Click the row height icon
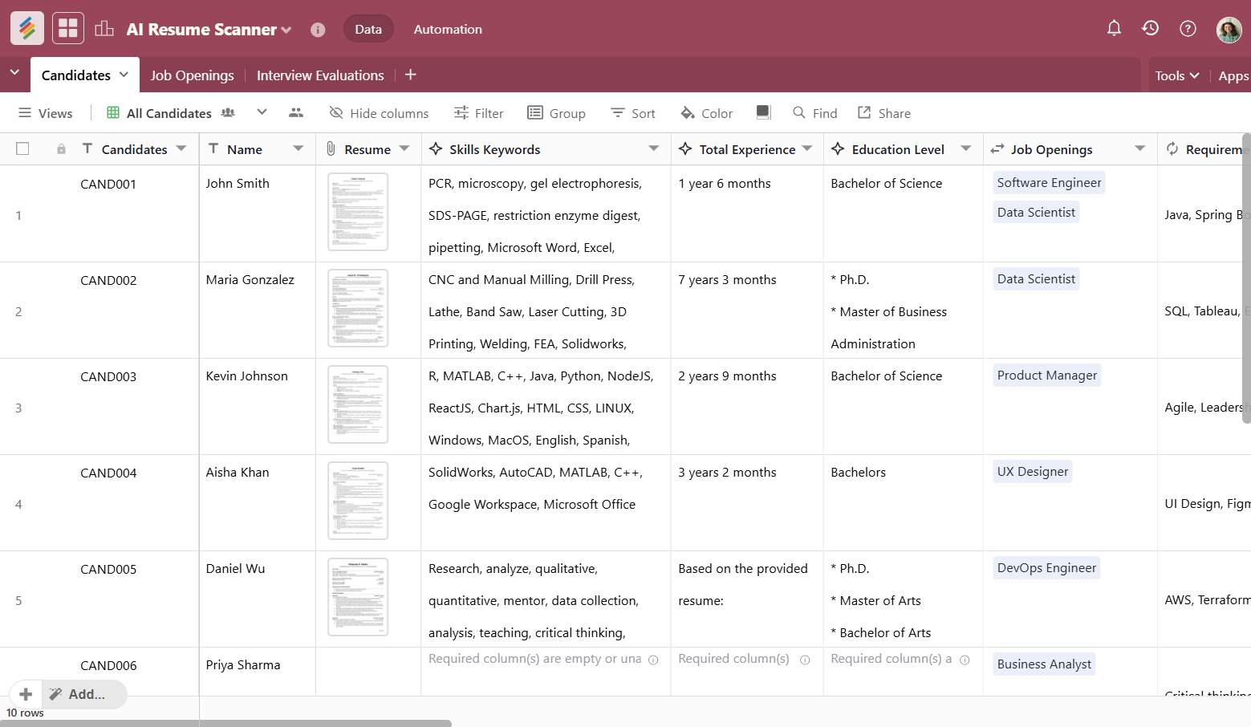Image resolution: width=1251 pixels, height=727 pixels. 763,112
